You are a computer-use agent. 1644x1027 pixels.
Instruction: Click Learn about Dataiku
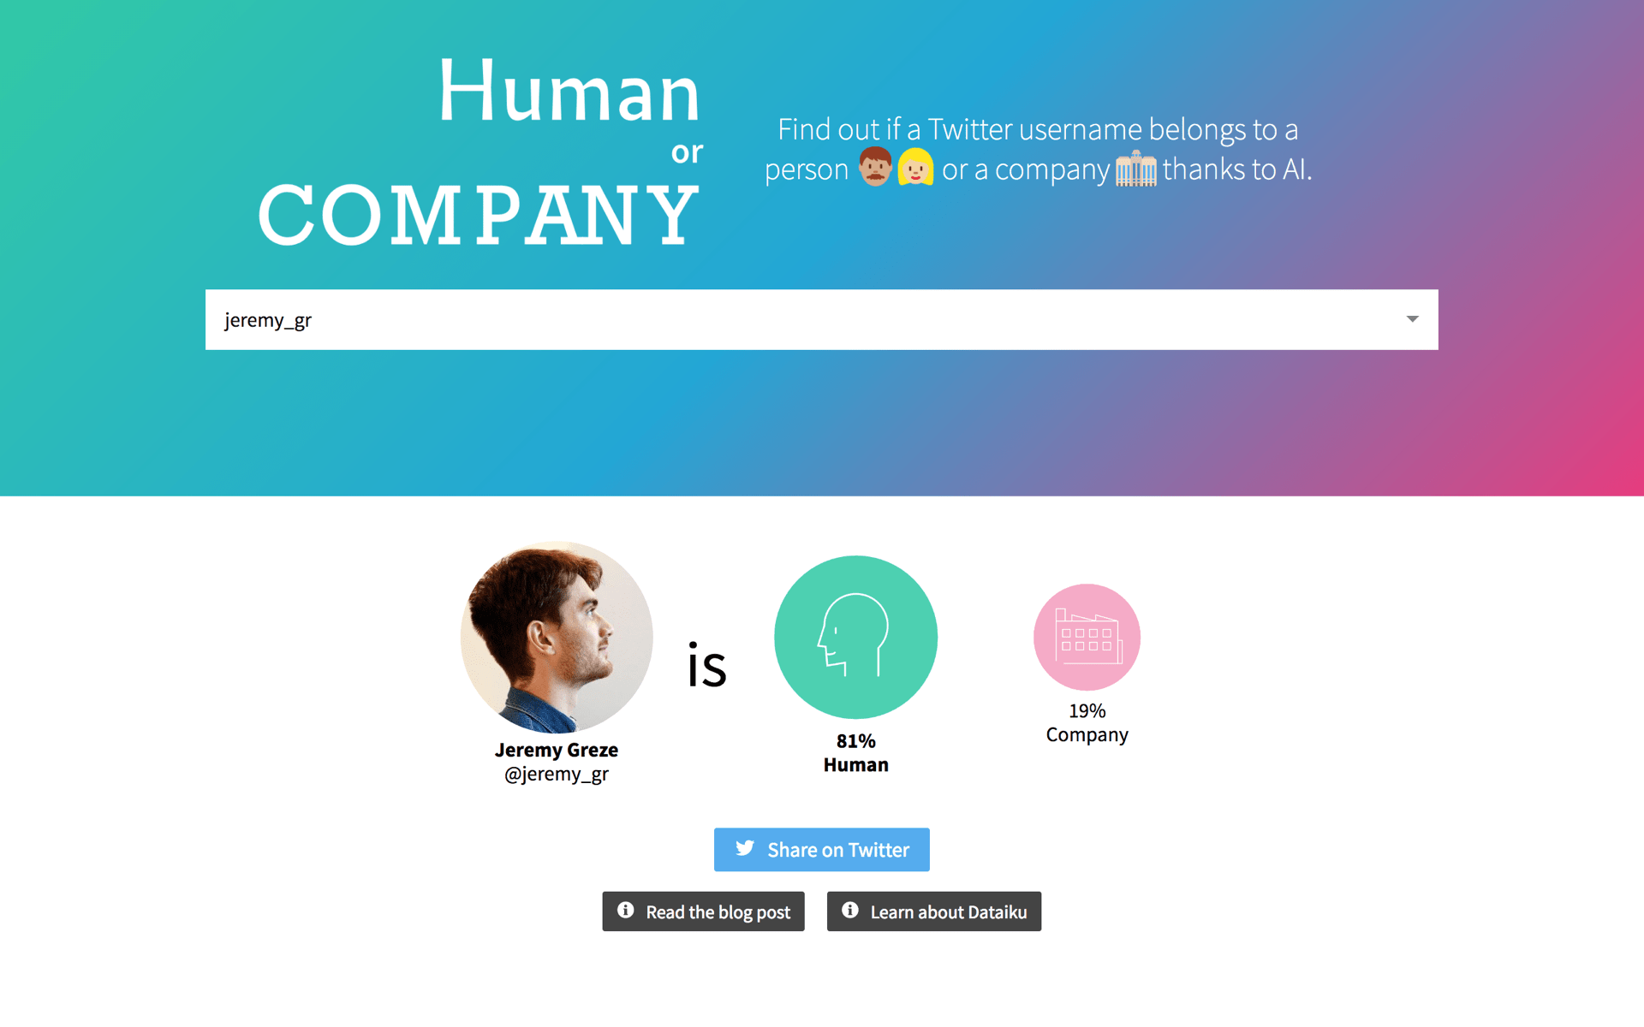[933, 911]
